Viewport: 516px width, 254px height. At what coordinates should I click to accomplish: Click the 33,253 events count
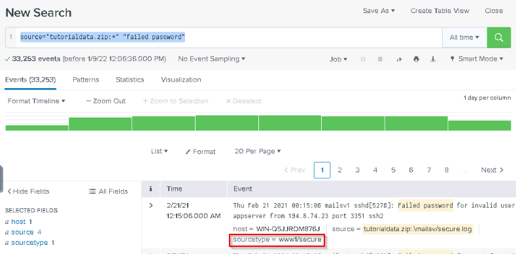[36, 59]
